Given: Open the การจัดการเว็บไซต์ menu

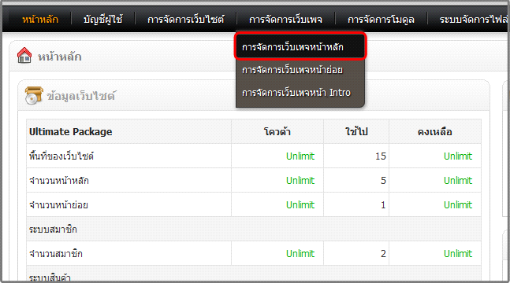Looking at the screenshot, I should click(186, 20).
